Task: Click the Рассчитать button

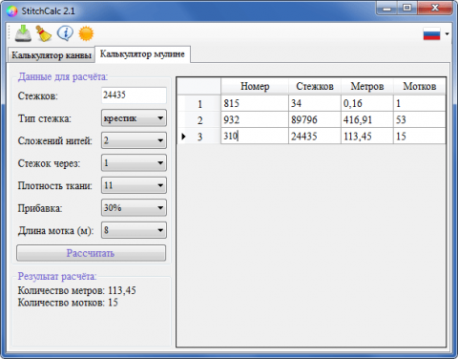Action: [91, 253]
